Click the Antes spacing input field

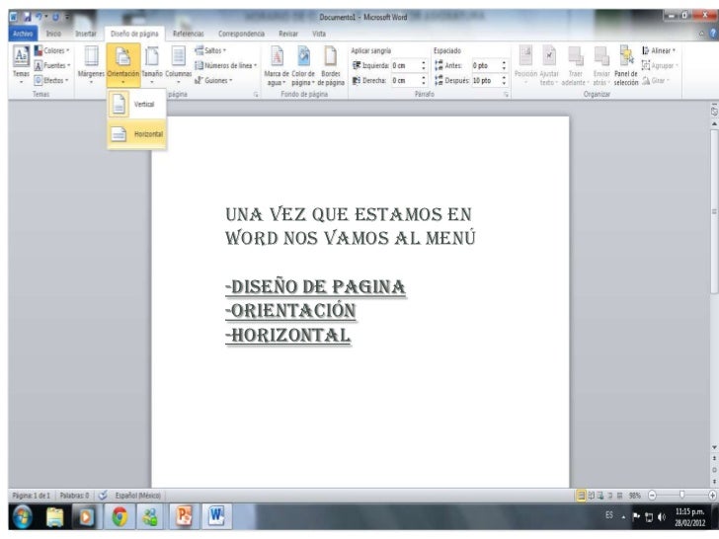tap(486, 65)
